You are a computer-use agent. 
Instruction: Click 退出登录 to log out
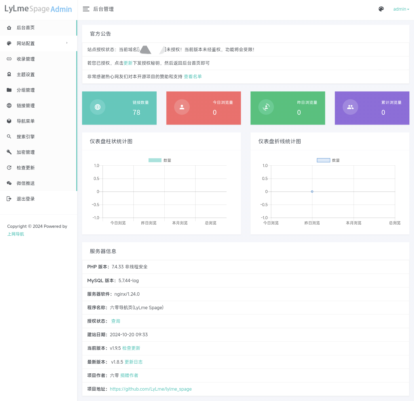[25, 198]
